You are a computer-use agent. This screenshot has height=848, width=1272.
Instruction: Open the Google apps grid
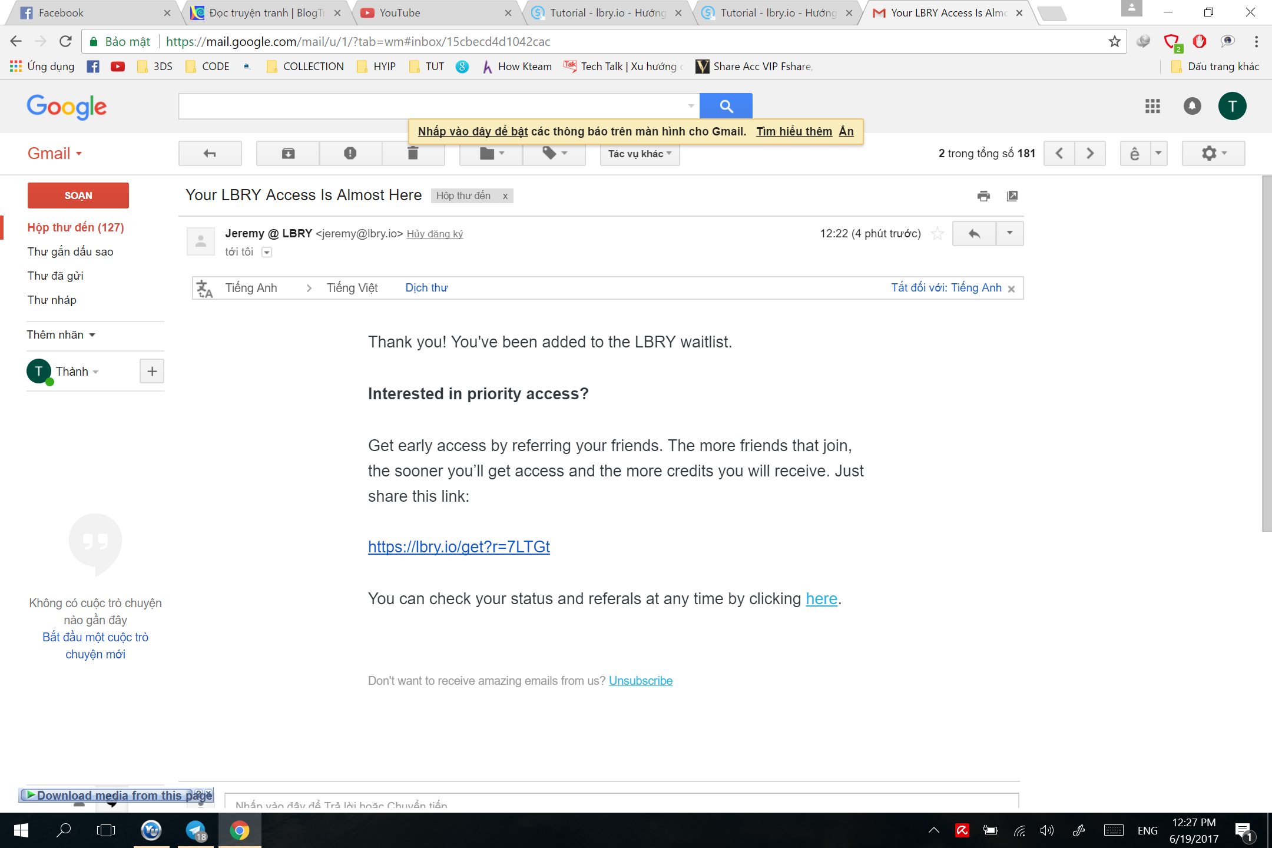1152,106
